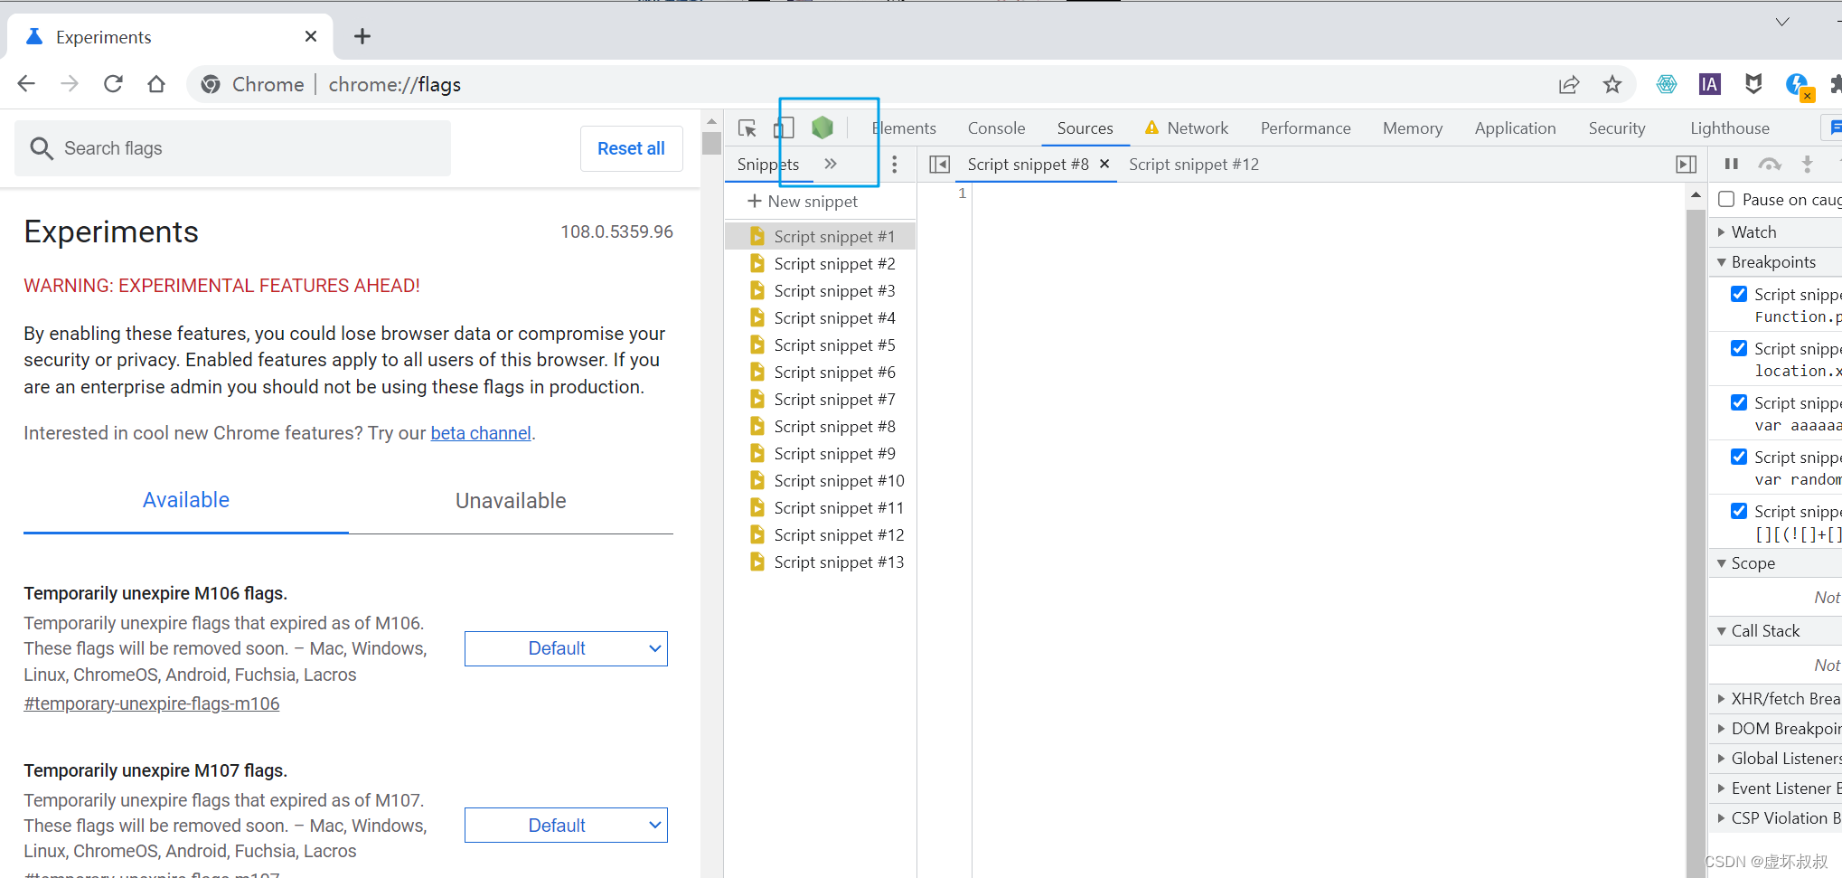Switch to Script snippet #12 editor tab
Image resolution: width=1842 pixels, height=878 pixels.
pyautogui.click(x=1193, y=165)
